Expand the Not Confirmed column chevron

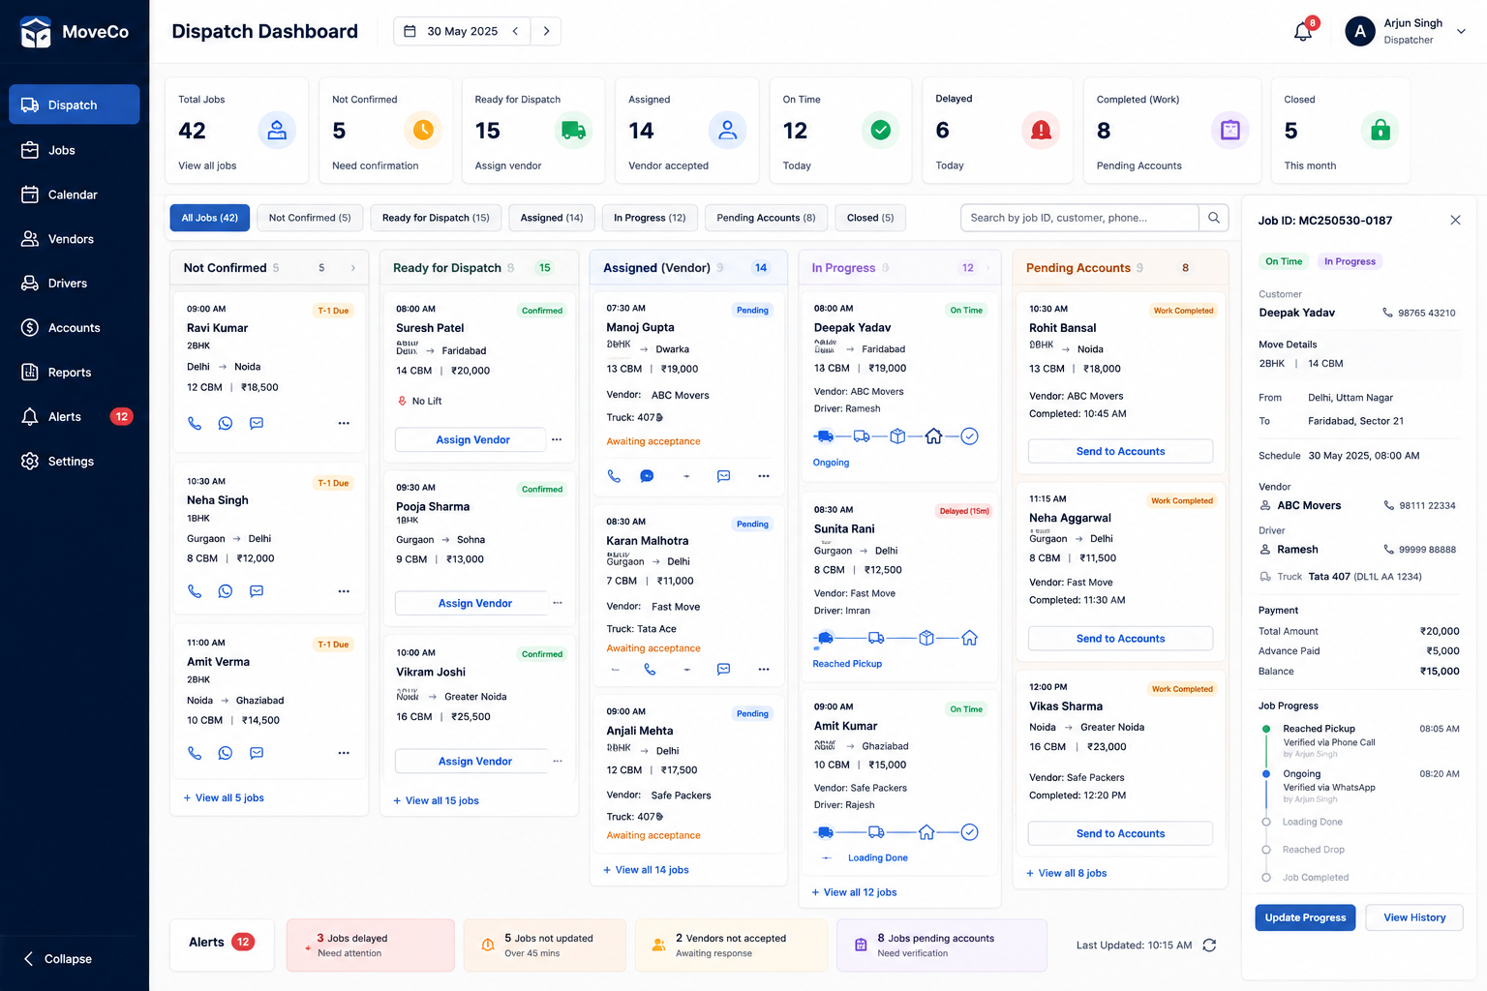(x=352, y=268)
